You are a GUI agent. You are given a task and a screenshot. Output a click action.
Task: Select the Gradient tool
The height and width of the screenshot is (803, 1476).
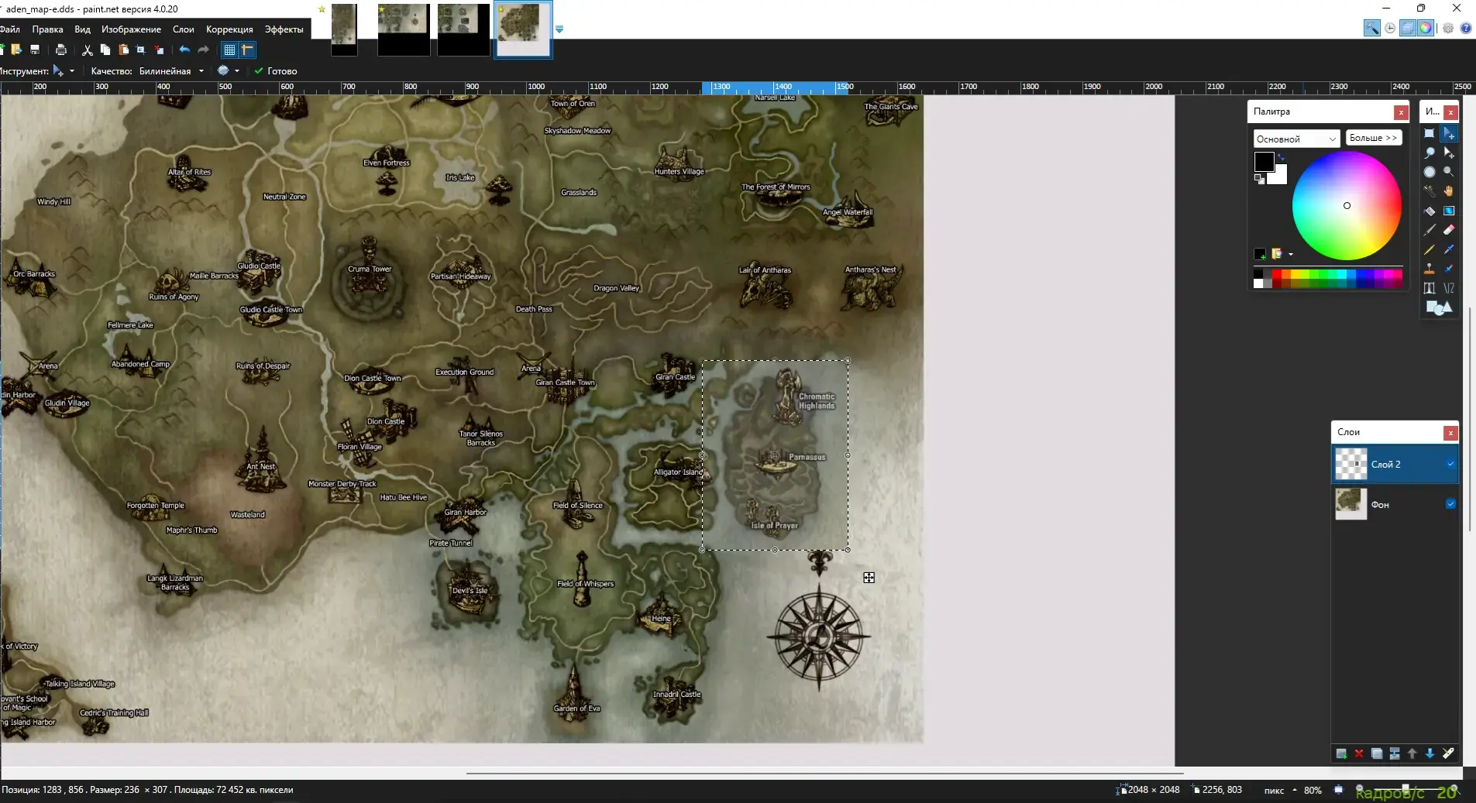1449,211
